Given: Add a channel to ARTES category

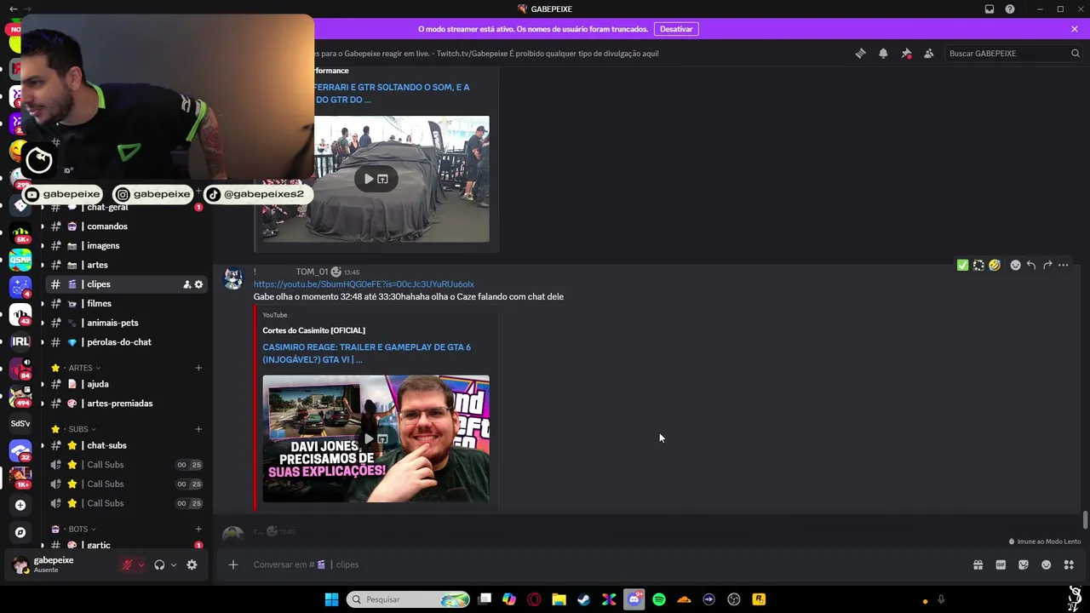Looking at the screenshot, I should 198,368.
